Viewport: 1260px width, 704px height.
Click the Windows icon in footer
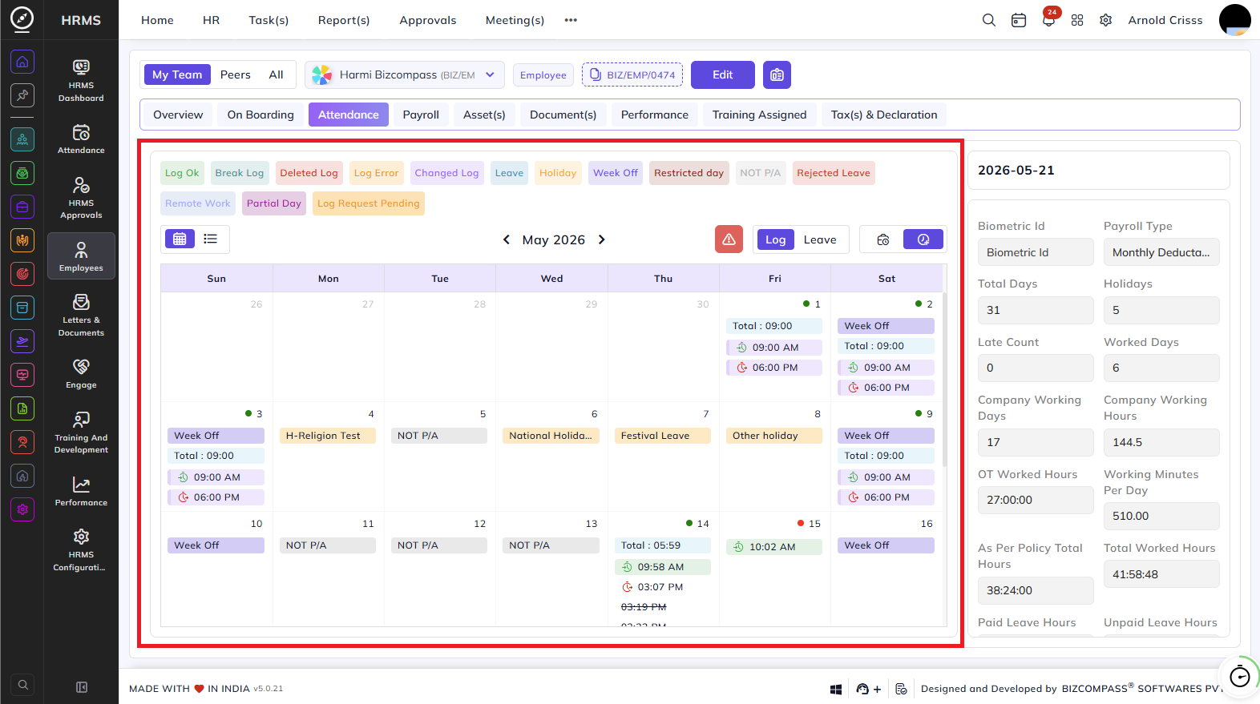click(x=835, y=689)
